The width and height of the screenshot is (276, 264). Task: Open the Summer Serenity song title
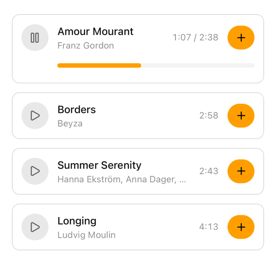(x=99, y=165)
